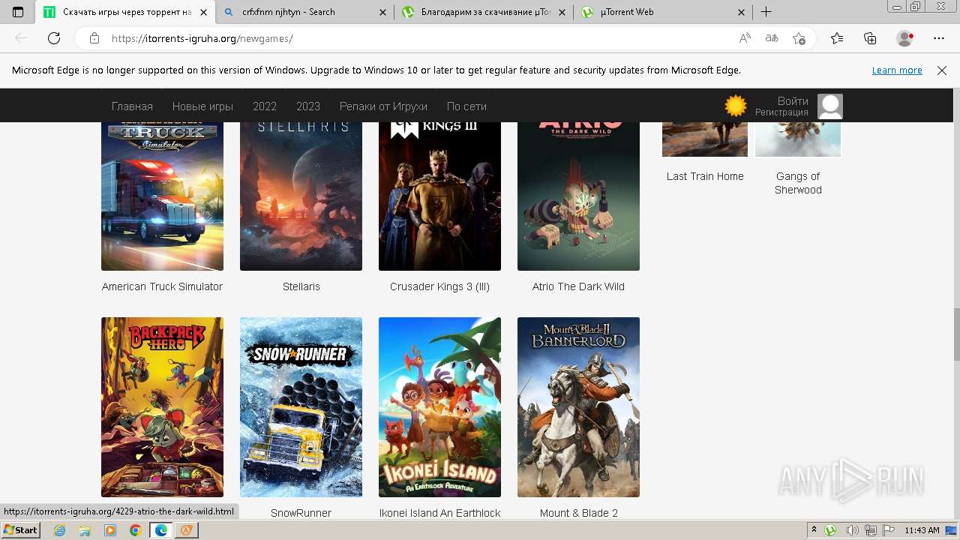960x540 pixels.
Task: Open Gangs of Sherwood sidebar link
Action: 798,183
